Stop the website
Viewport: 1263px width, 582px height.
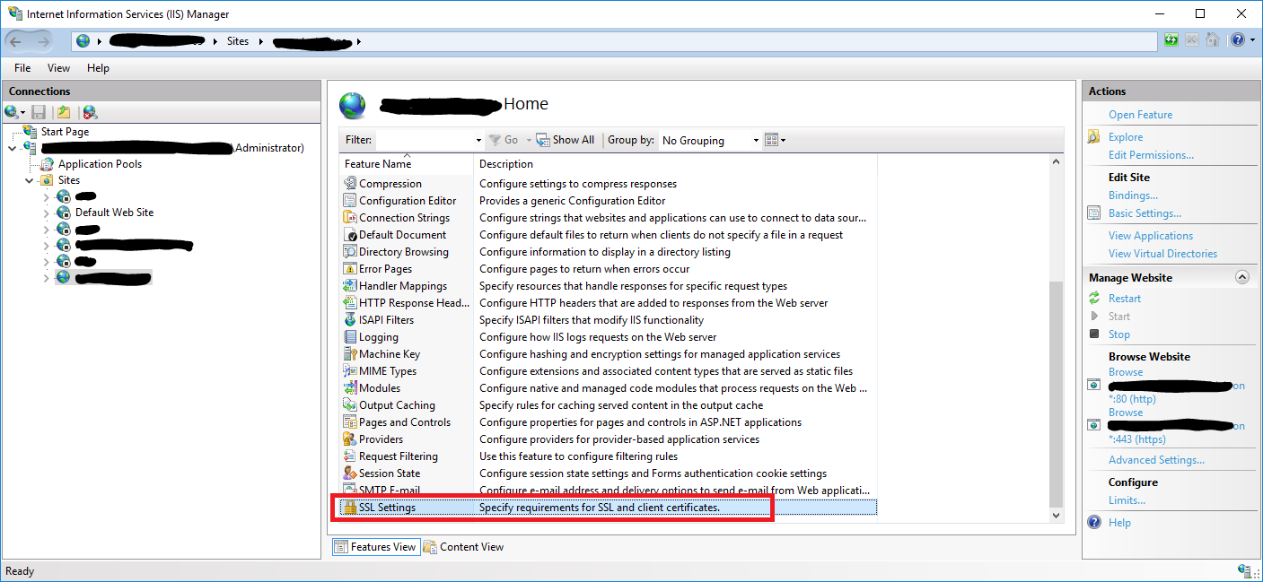click(x=1119, y=334)
